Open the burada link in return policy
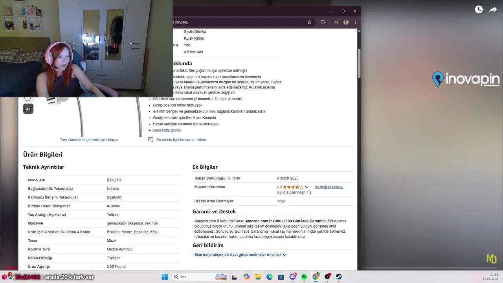Viewport: 503px width, 283px height. (x=278, y=237)
